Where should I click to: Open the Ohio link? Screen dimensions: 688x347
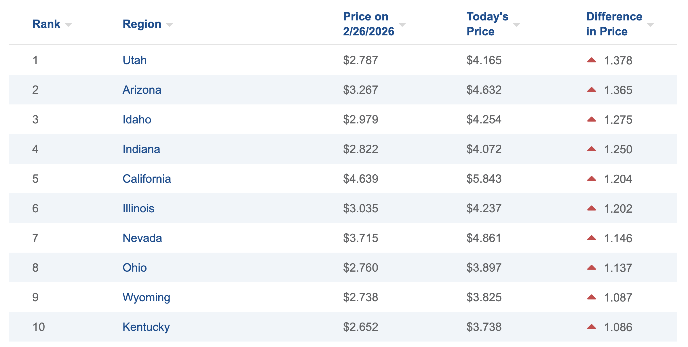(x=134, y=268)
